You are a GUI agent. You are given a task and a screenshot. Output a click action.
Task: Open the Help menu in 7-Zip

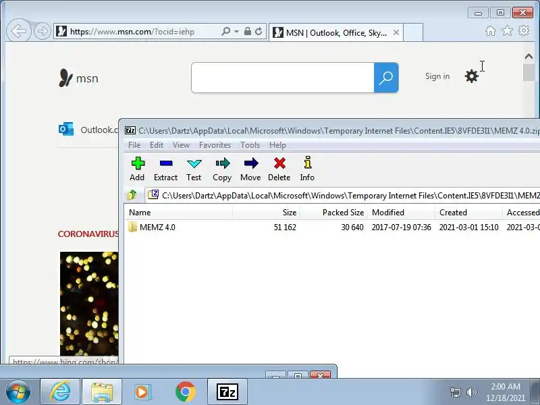tap(277, 145)
